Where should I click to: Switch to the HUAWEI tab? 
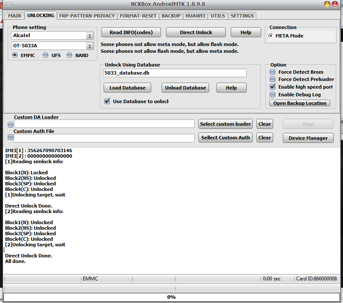coord(195,16)
